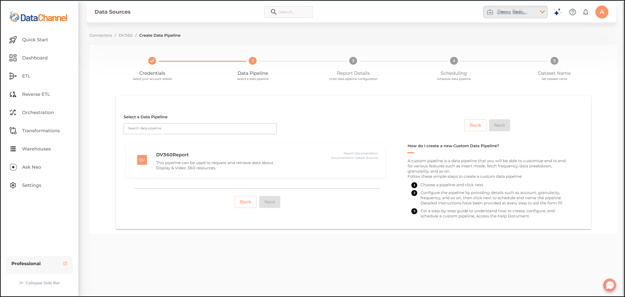Select the Reverse ETL icon

pyautogui.click(x=13, y=94)
